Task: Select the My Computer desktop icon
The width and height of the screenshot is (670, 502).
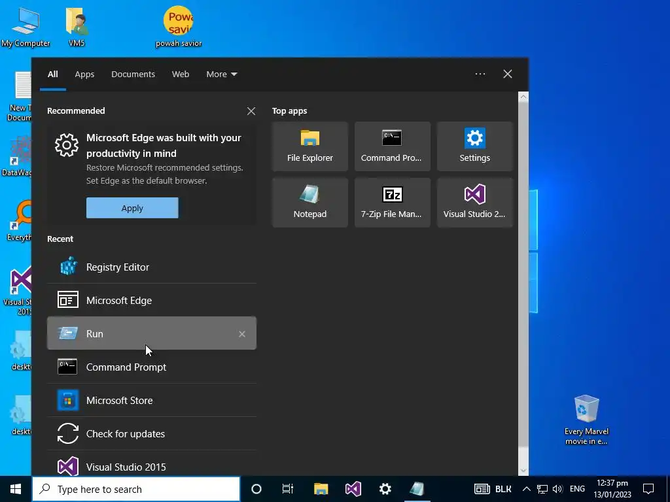Action: pos(26,27)
